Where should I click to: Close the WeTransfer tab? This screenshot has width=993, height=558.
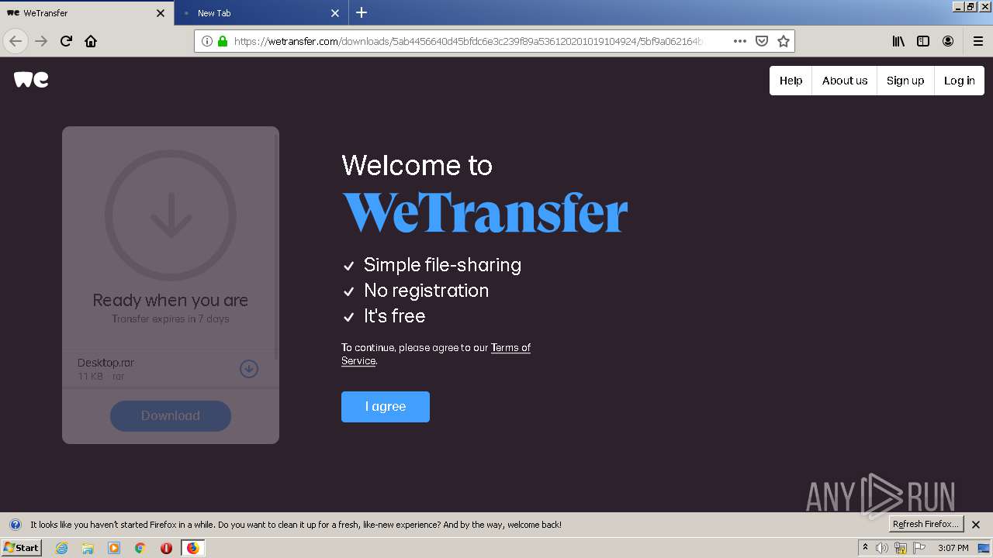coord(161,13)
